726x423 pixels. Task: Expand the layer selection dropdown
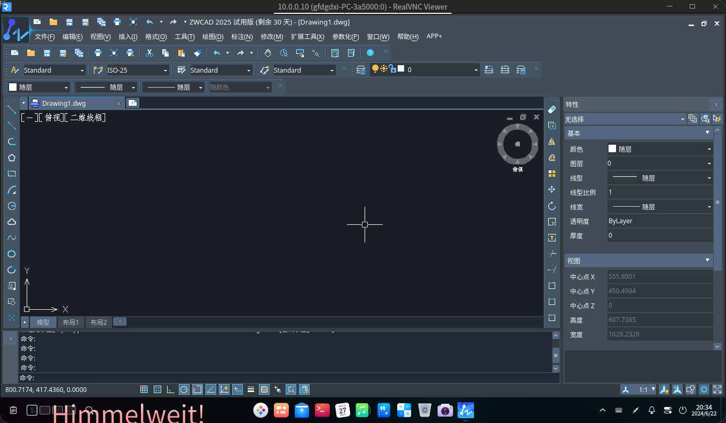tap(476, 70)
